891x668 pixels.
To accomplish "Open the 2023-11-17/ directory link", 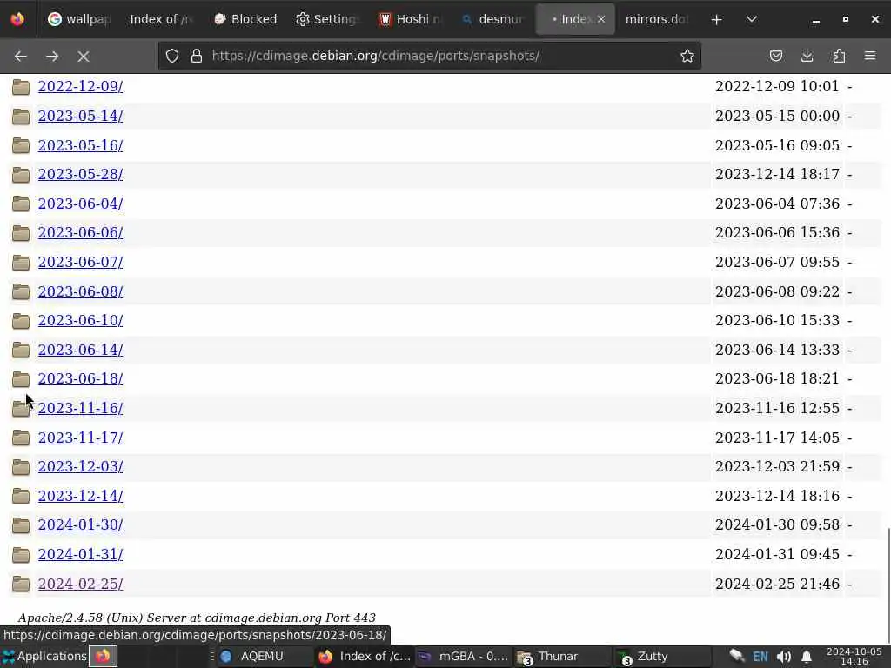I will [x=80, y=438].
